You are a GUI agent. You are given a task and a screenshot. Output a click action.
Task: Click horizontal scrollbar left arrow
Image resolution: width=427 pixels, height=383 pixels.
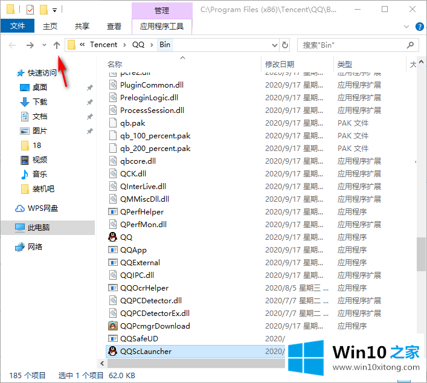pos(102,363)
